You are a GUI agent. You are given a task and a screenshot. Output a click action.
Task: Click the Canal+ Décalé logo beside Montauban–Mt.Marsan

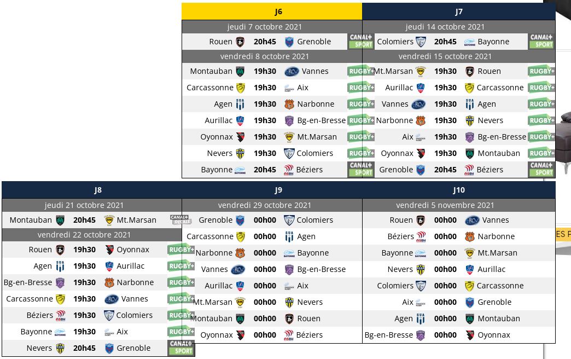pos(180,219)
